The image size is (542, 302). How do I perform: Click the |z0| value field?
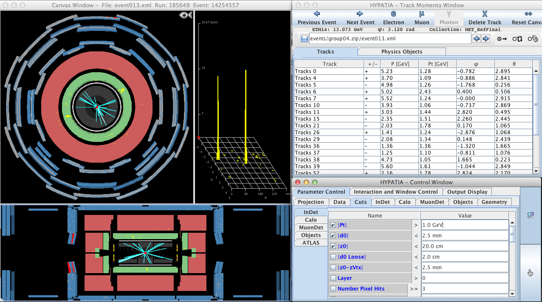(465, 246)
